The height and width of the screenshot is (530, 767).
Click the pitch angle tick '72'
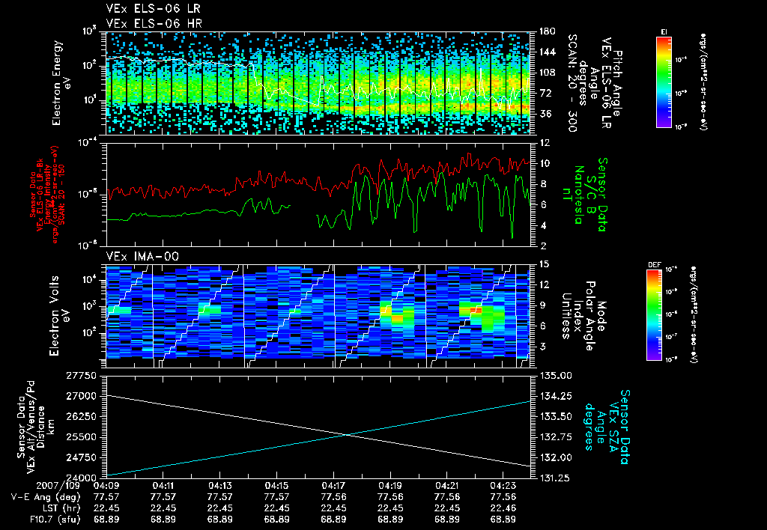[544, 93]
